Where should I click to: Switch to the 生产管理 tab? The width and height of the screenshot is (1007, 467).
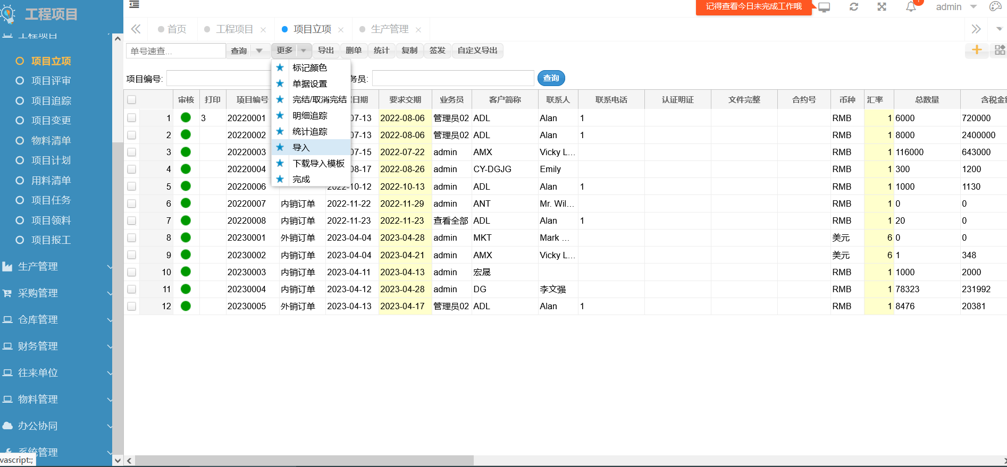[389, 29]
